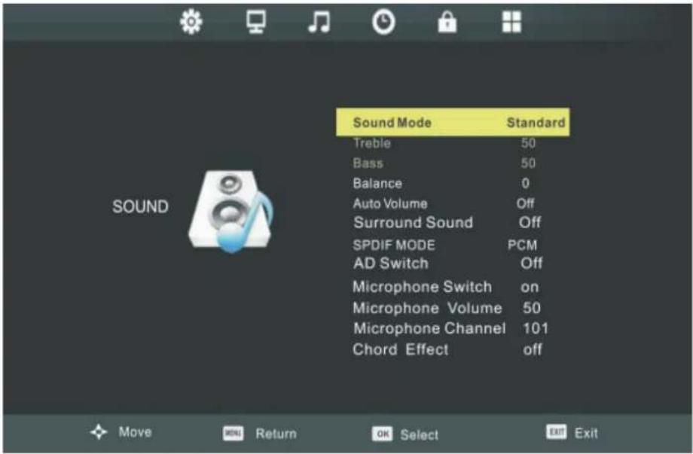Toggle the AD Switch Off value
This screenshot has width=693, height=454.
click(x=531, y=264)
